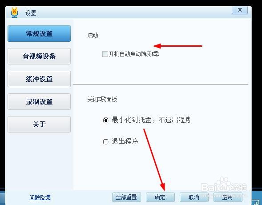262x205 pixels.
Task: Open the 问题反馈 link
Action: pyautogui.click(x=40, y=197)
